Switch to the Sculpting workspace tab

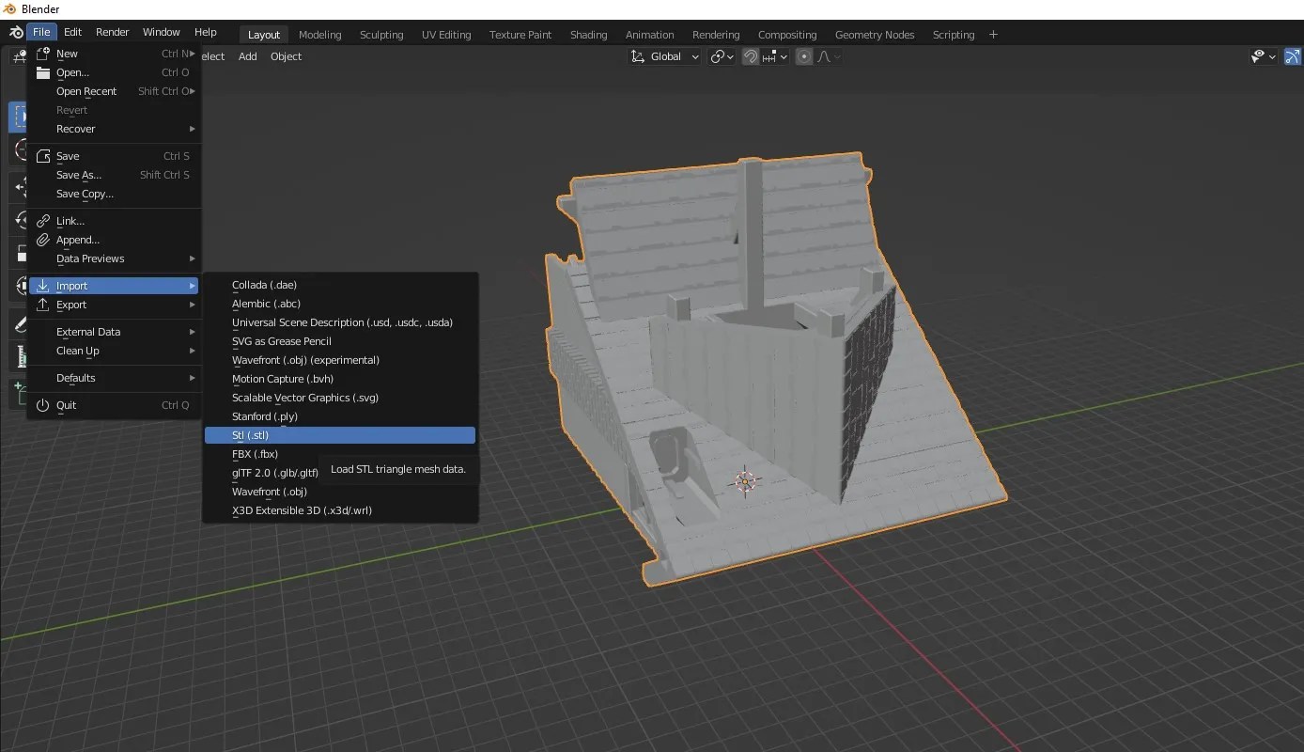pos(380,35)
